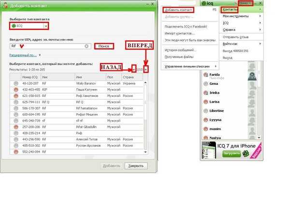Click status icon of row 586-170-307
The image size is (290, 217).
pos(16,108)
